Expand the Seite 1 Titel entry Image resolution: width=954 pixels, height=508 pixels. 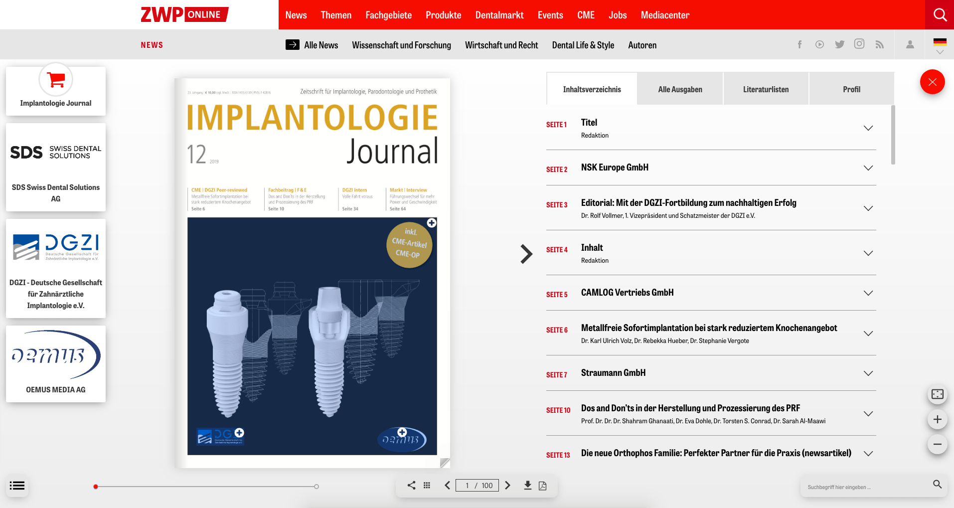click(x=868, y=128)
